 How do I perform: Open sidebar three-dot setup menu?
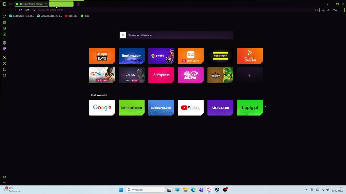point(4,183)
